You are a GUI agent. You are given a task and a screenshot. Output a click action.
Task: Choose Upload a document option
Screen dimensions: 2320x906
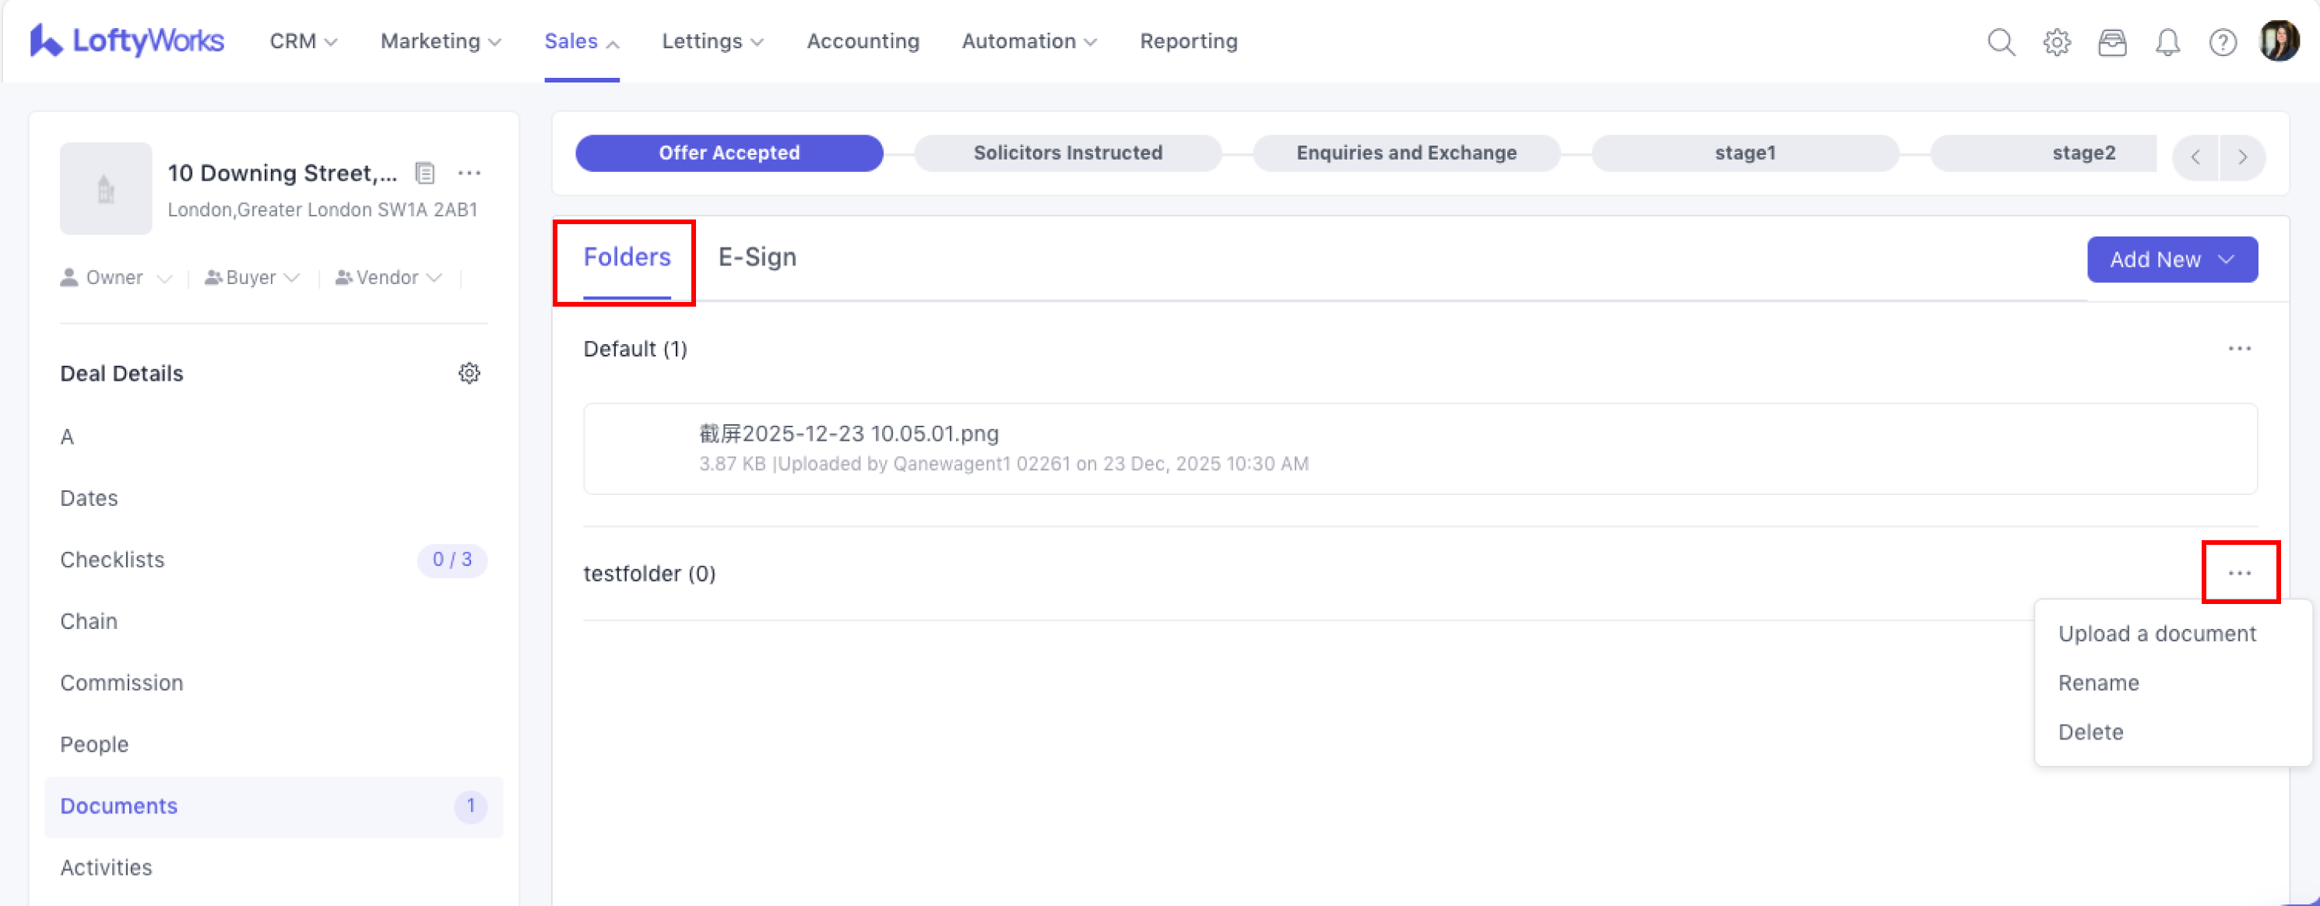click(2156, 633)
